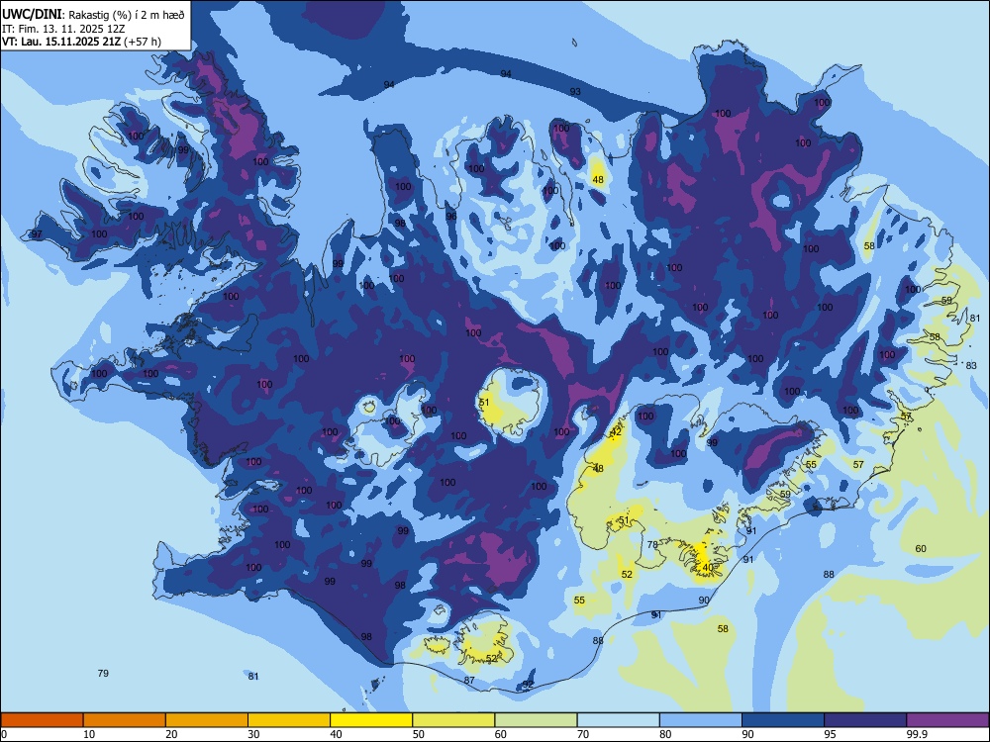Pick the navy 95–99.9 legend swatch
The image size is (990, 742).
tap(865, 720)
